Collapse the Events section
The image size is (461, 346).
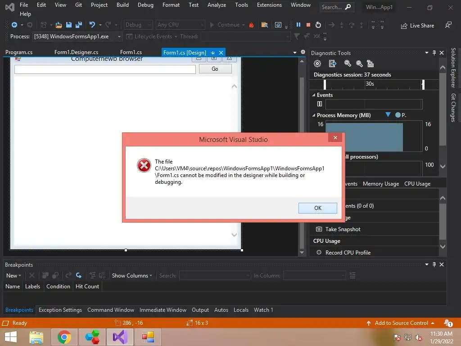tap(314, 95)
